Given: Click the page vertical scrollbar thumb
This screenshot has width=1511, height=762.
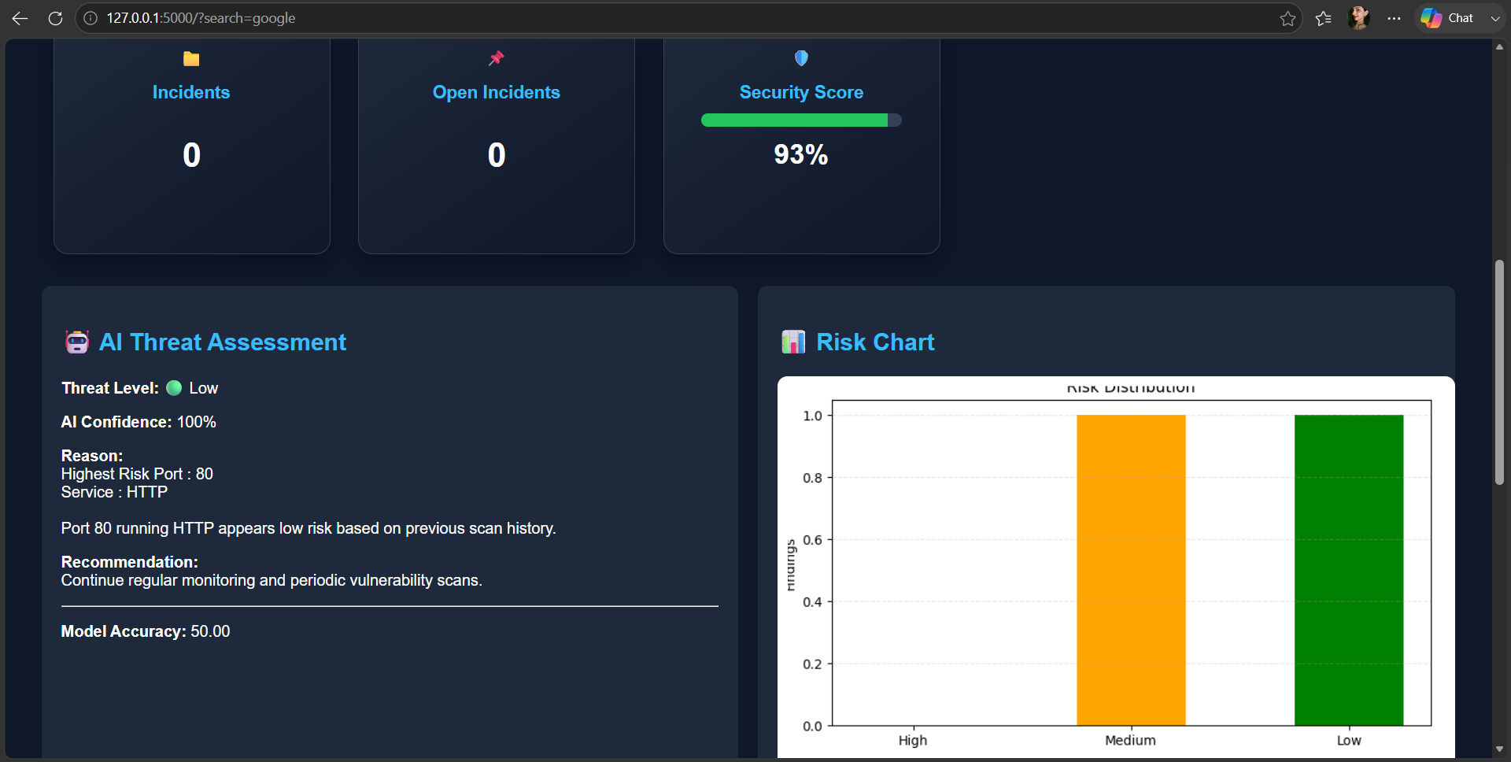Looking at the screenshot, I should pyautogui.click(x=1499, y=372).
